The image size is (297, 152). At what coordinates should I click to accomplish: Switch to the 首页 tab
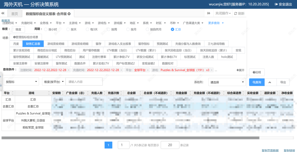(15, 14)
